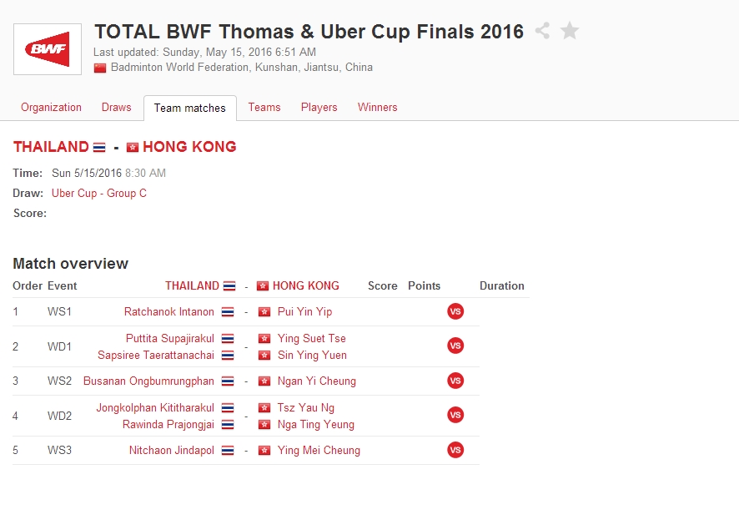739x525 pixels.
Task: Open head-to-head VS icon for WD1 match
Action: pyautogui.click(x=455, y=346)
